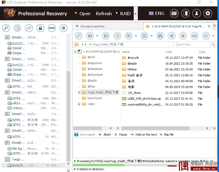Expand the video folder in the tree
The image size is (219, 172).
point(79,104)
